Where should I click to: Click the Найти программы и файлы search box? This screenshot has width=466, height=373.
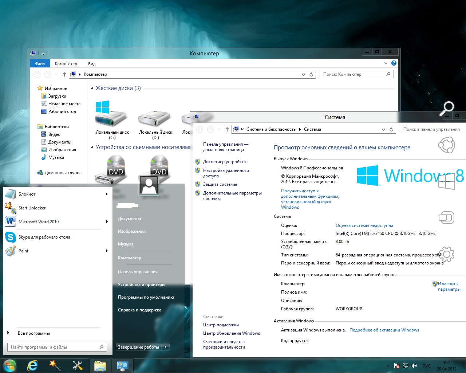pyautogui.click(x=57, y=347)
